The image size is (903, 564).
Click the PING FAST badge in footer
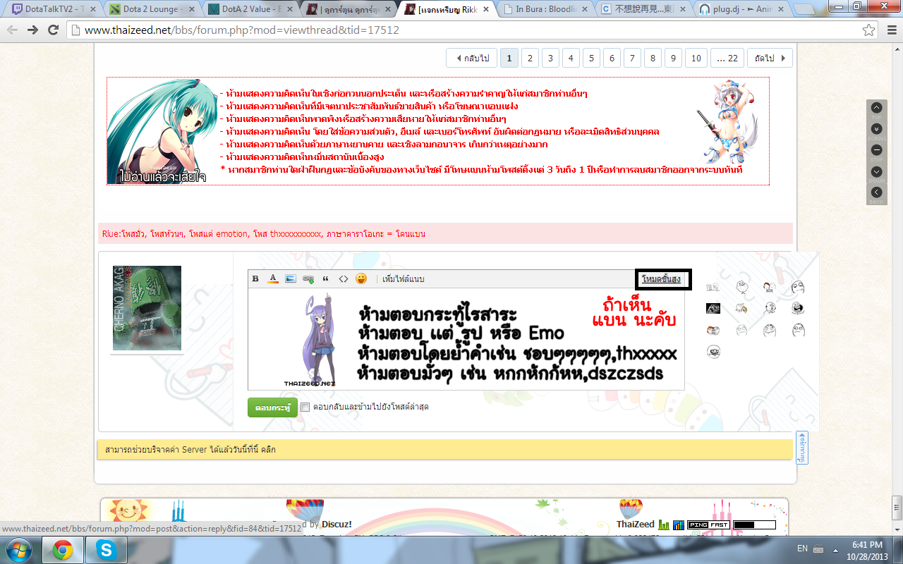tap(708, 525)
